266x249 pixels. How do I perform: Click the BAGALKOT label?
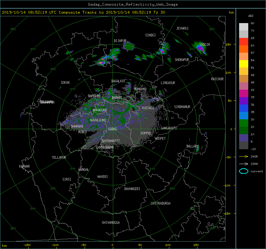pyautogui.click(x=118, y=81)
